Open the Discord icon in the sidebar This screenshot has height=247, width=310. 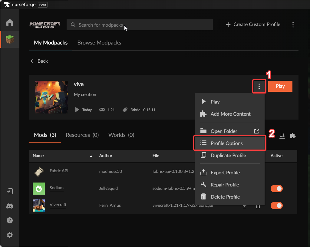point(9,206)
